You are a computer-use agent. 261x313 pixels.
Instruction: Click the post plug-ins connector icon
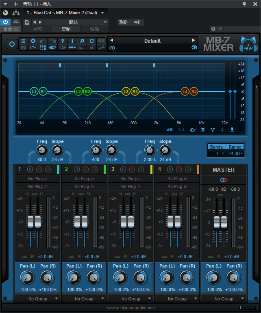[62, 47]
